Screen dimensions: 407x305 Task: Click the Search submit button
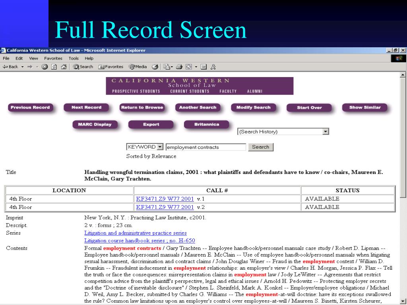coord(261,147)
